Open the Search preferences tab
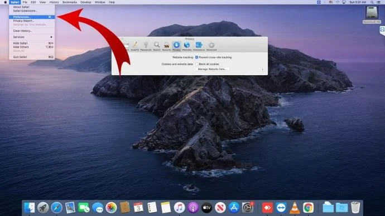 157,46
